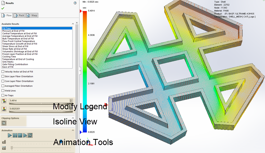
Task: Toggle the clipping plane cube icon
Action: [x=4, y=123]
